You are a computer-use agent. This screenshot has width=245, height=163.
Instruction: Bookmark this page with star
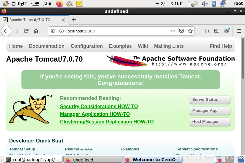coord(190,31)
